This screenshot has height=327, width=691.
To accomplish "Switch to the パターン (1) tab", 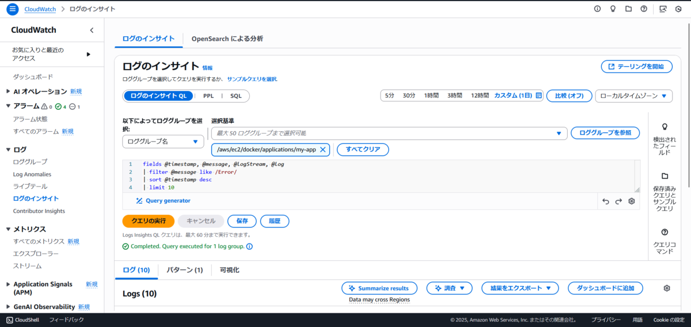I will (x=184, y=269).
